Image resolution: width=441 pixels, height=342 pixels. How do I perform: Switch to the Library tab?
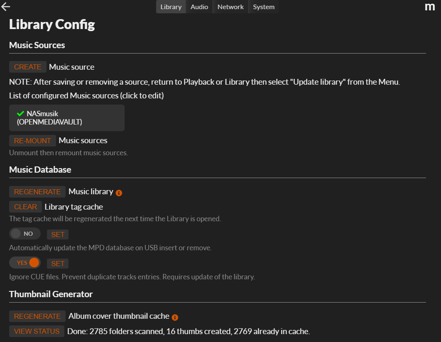tap(171, 7)
